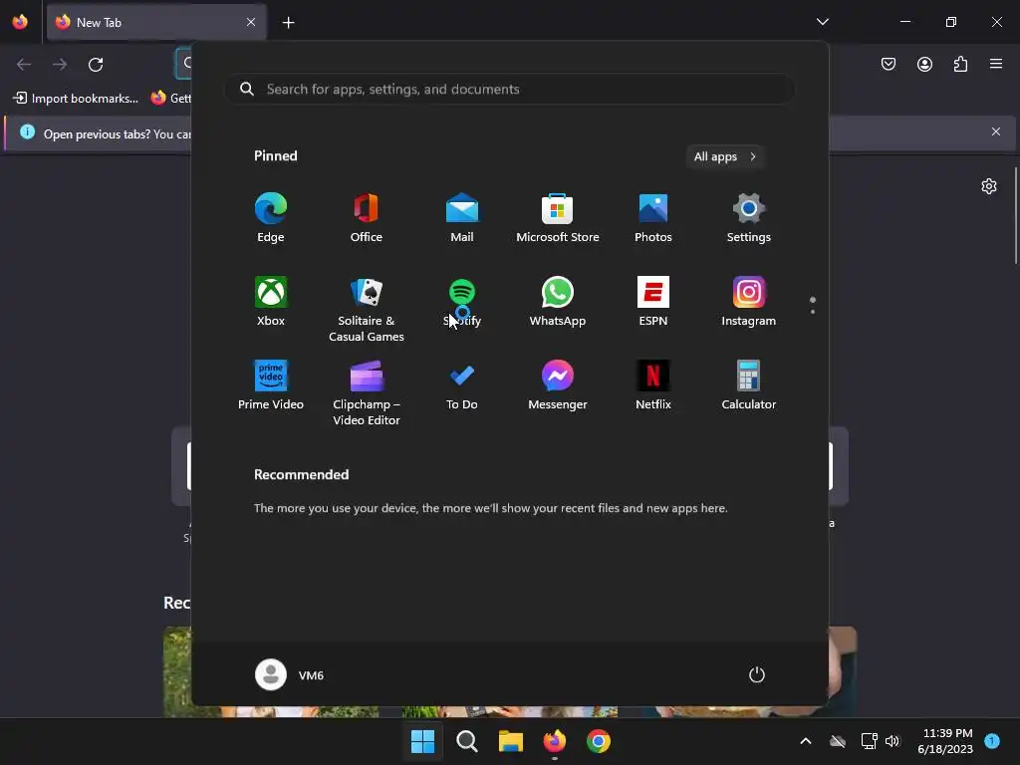
Task: Reload the Firefox page
Action: tap(96, 65)
